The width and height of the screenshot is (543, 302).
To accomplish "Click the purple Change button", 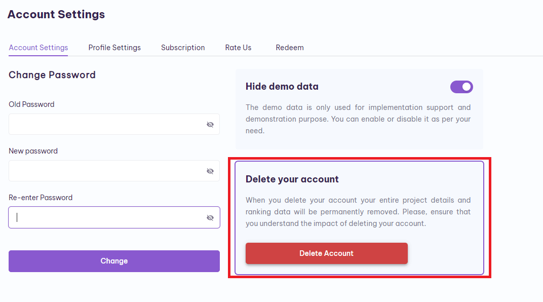I will pos(114,261).
